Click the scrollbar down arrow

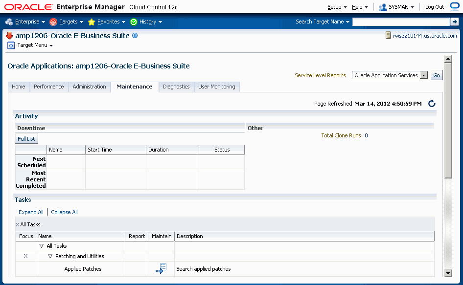pyautogui.click(x=448, y=273)
